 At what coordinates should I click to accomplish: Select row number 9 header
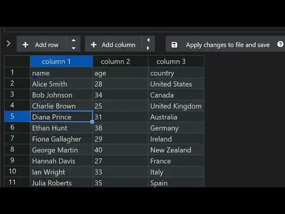[17, 160]
